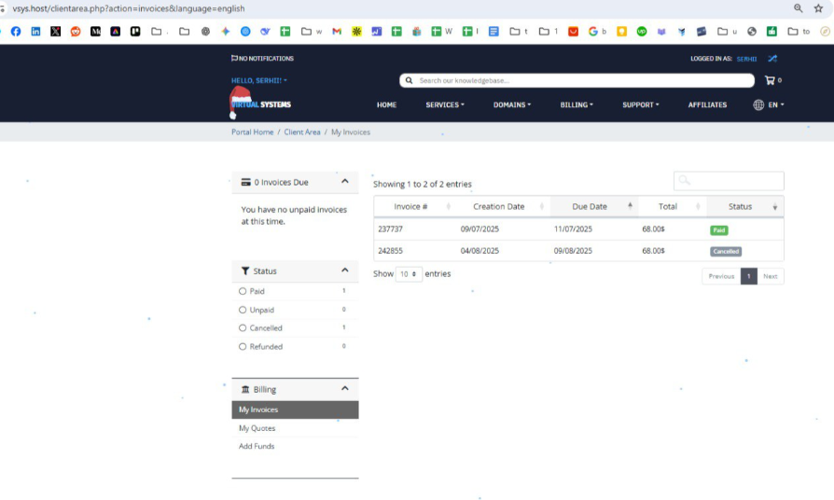Collapse the Billing panel

pos(344,388)
